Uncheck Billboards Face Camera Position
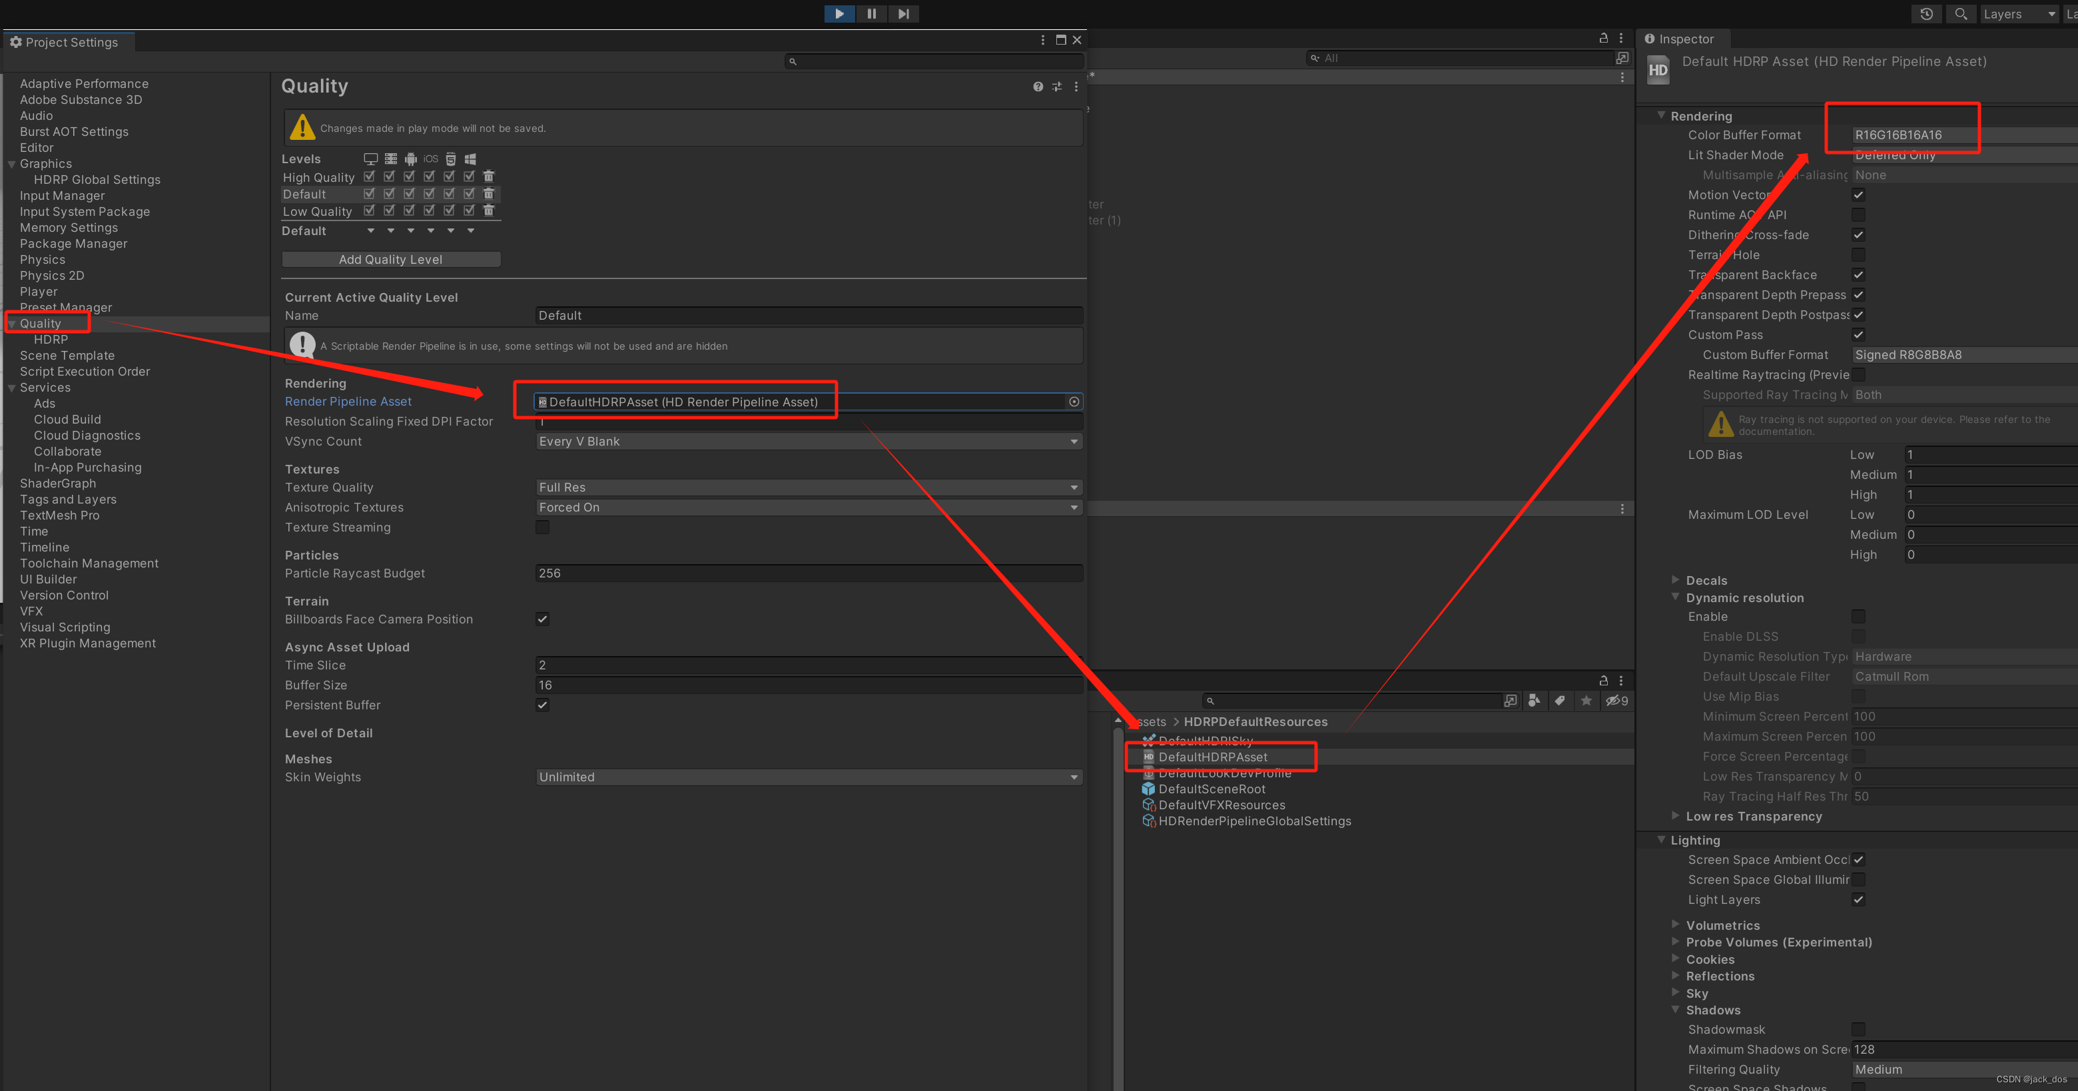 (542, 619)
